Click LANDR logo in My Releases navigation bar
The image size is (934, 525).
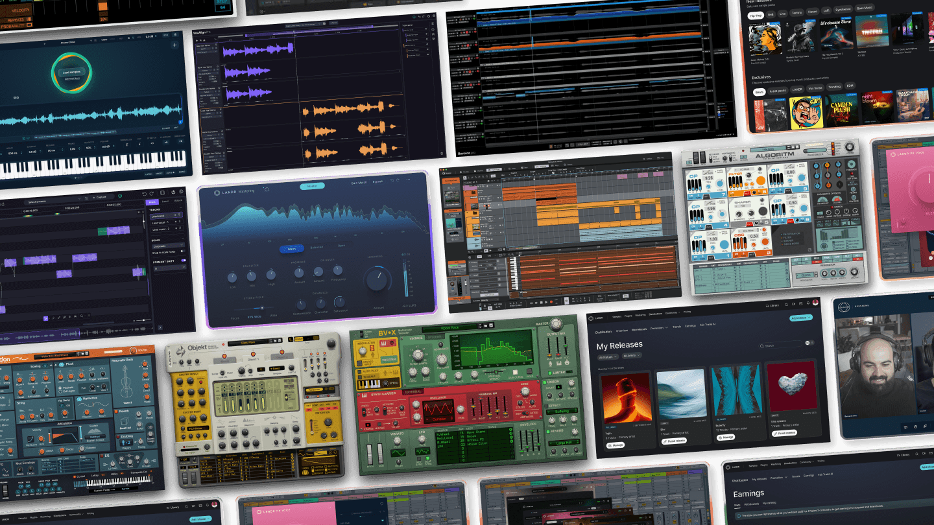(591, 318)
